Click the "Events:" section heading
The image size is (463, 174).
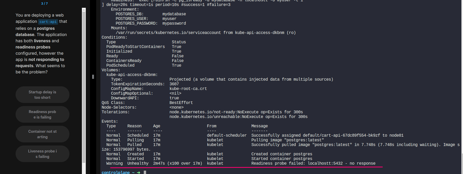point(110,121)
